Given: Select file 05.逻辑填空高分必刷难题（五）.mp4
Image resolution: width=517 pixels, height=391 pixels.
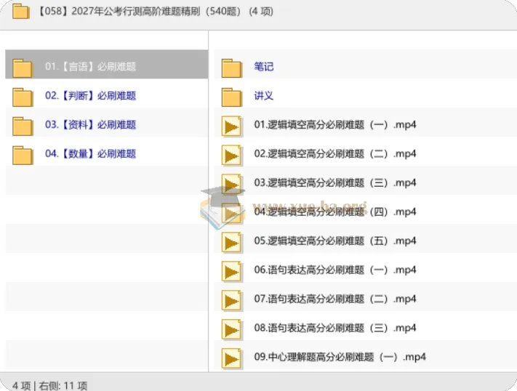Looking at the screenshot, I should click(335, 241).
